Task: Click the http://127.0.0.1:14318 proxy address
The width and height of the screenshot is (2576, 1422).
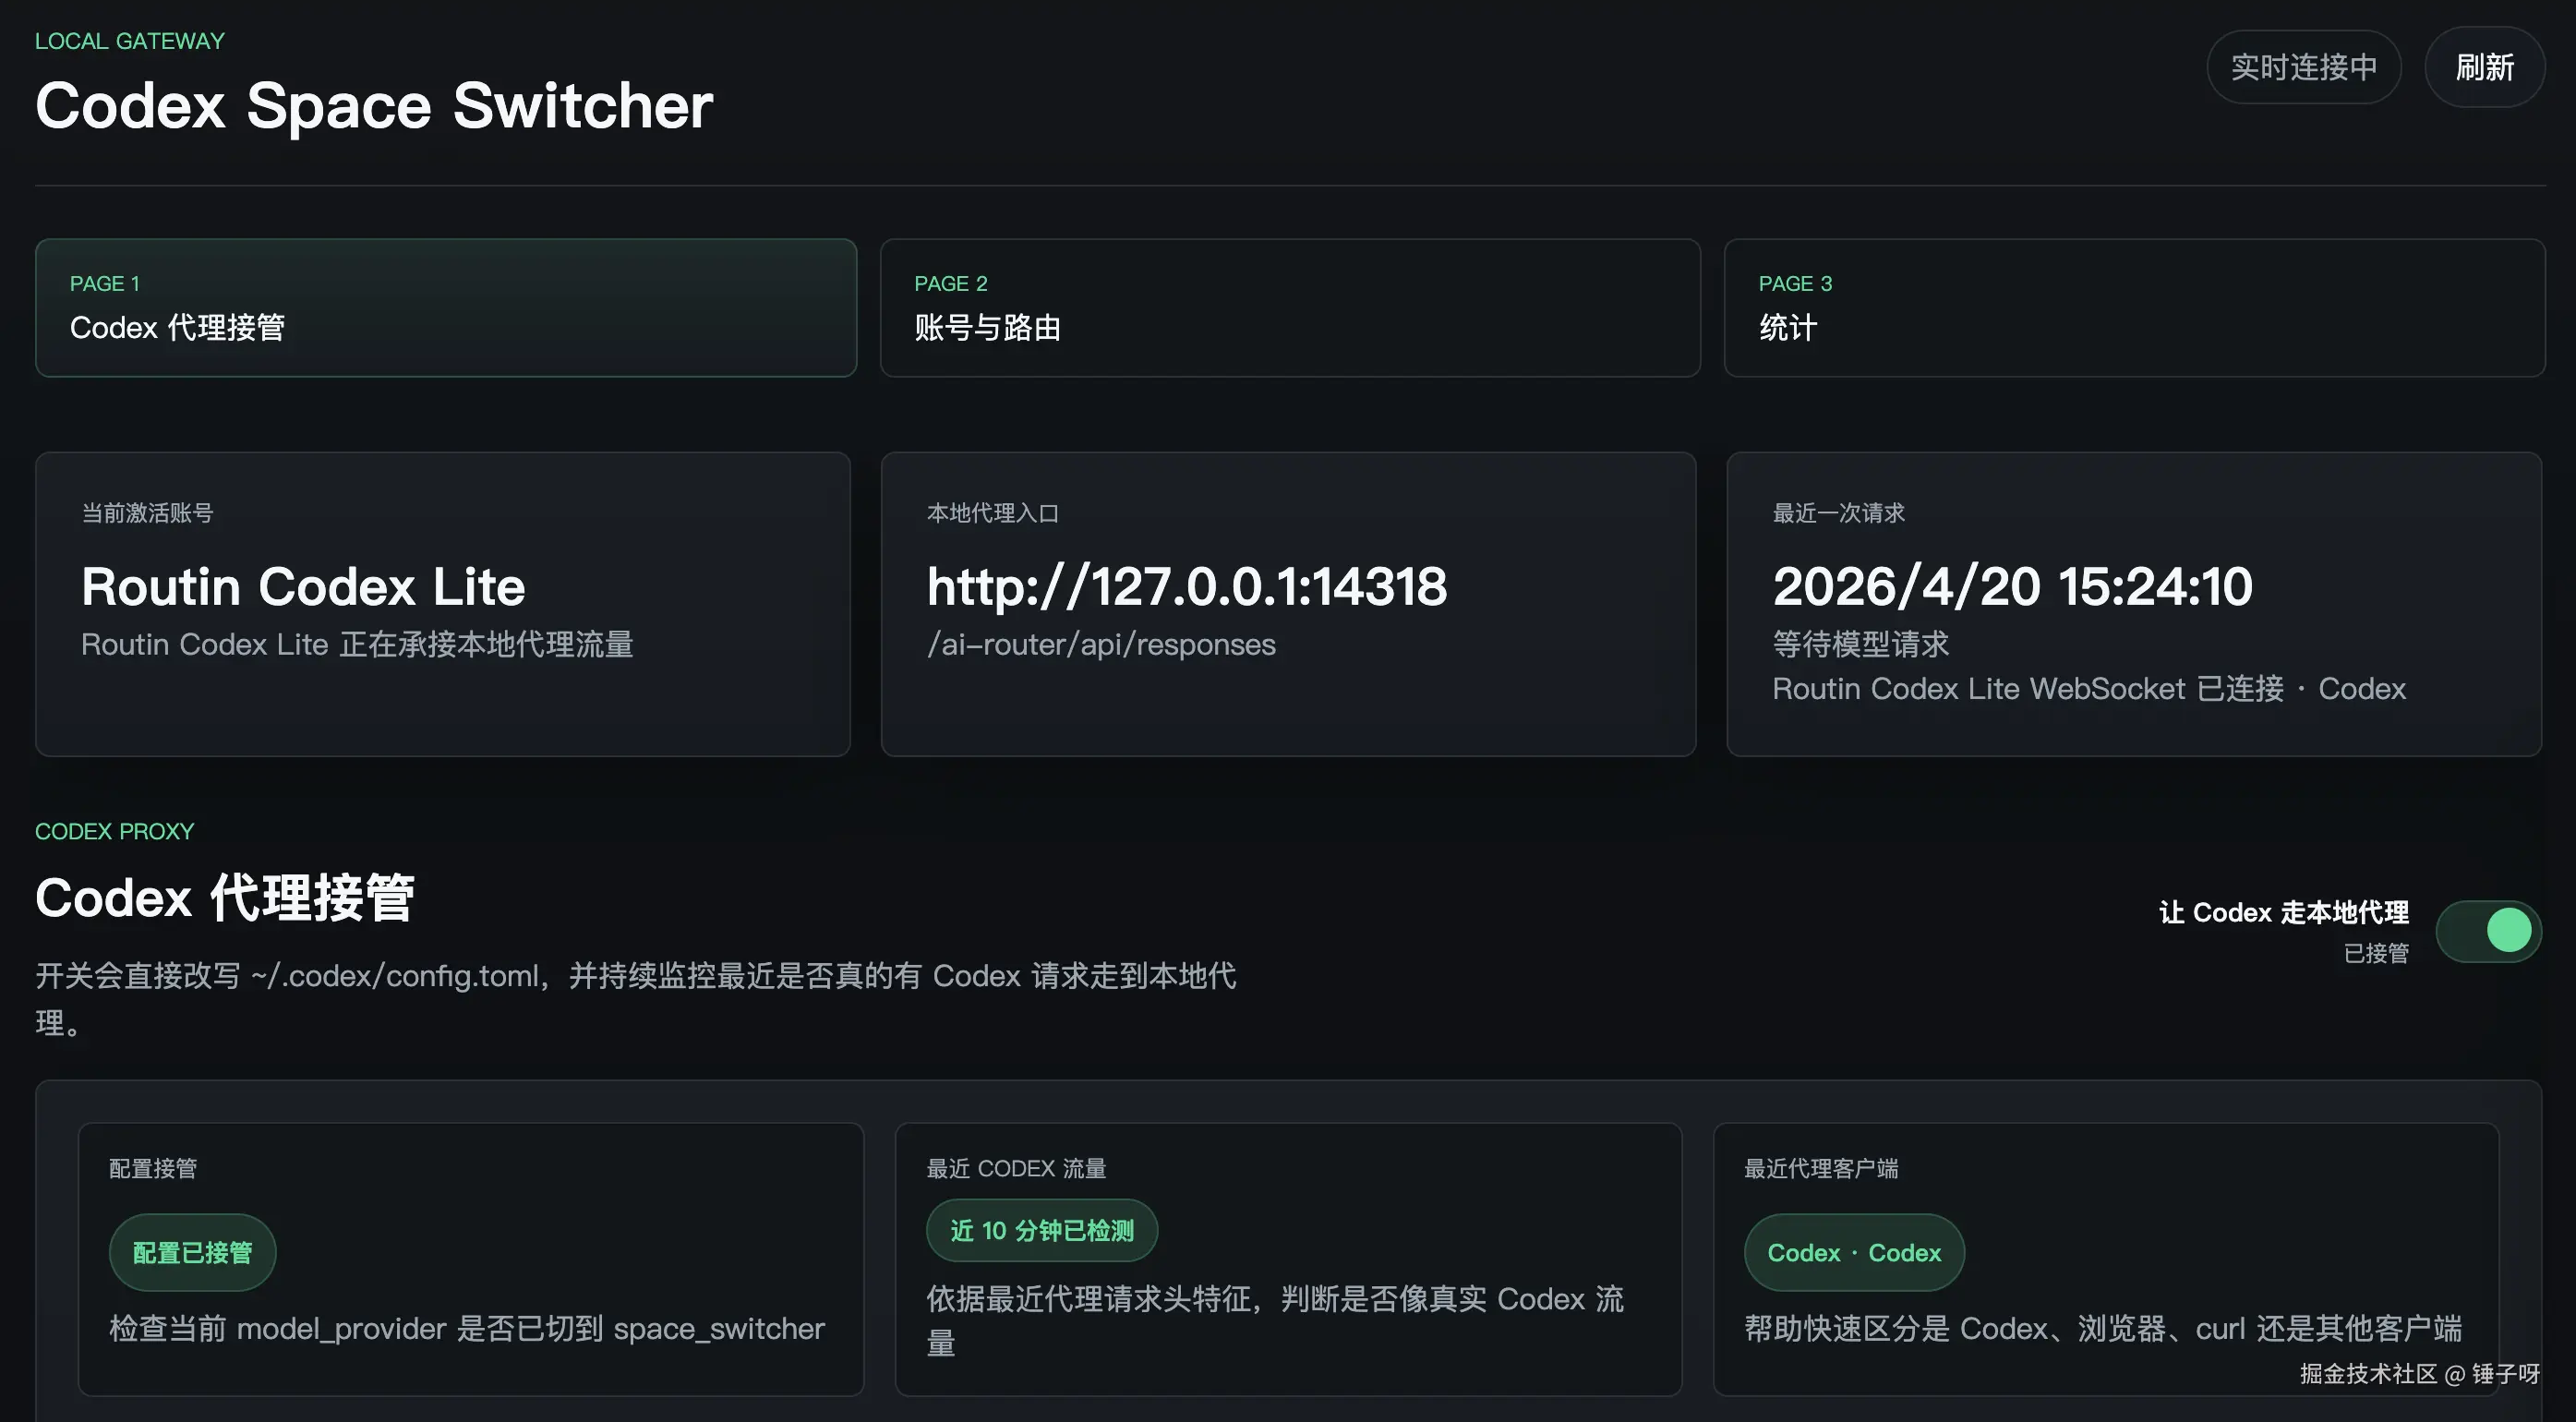Action: (x=1186, y=586)
